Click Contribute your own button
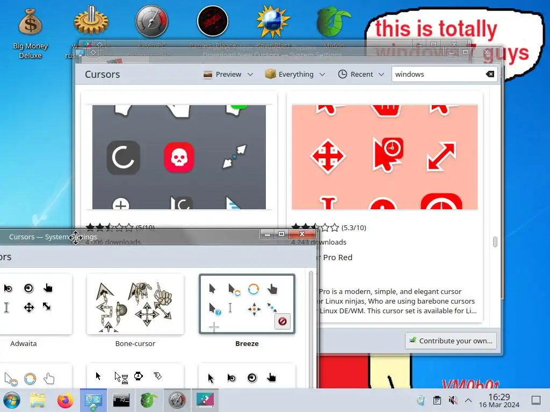Viewport: 550px width, 412px height. click(451, 341)
